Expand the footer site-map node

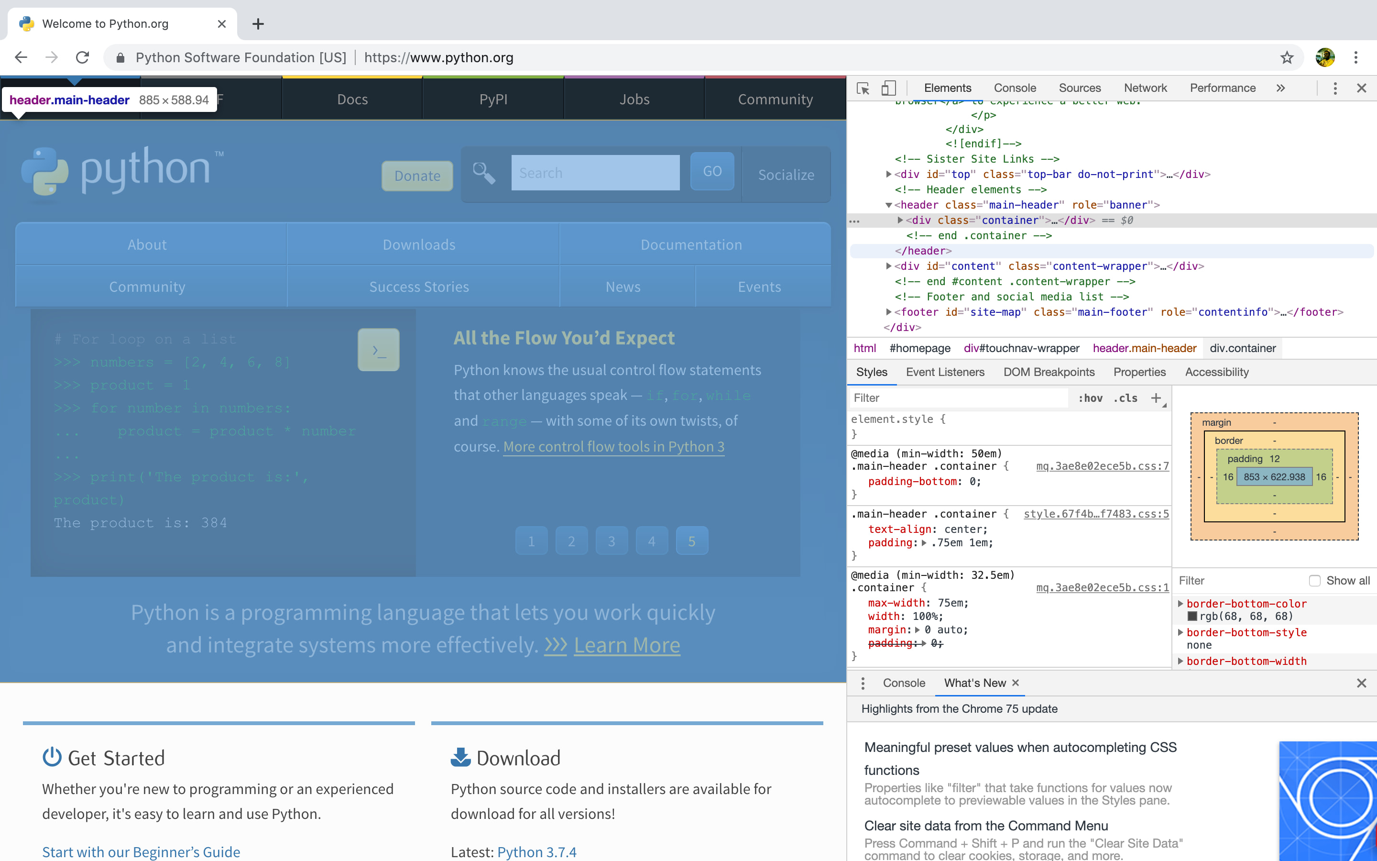[x=889, y=312]
